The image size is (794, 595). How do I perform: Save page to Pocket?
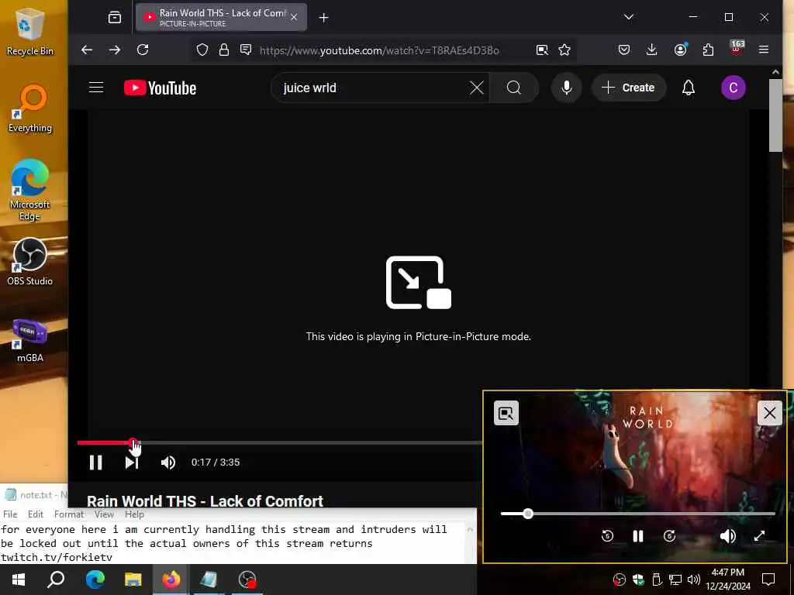coord(624,50)
